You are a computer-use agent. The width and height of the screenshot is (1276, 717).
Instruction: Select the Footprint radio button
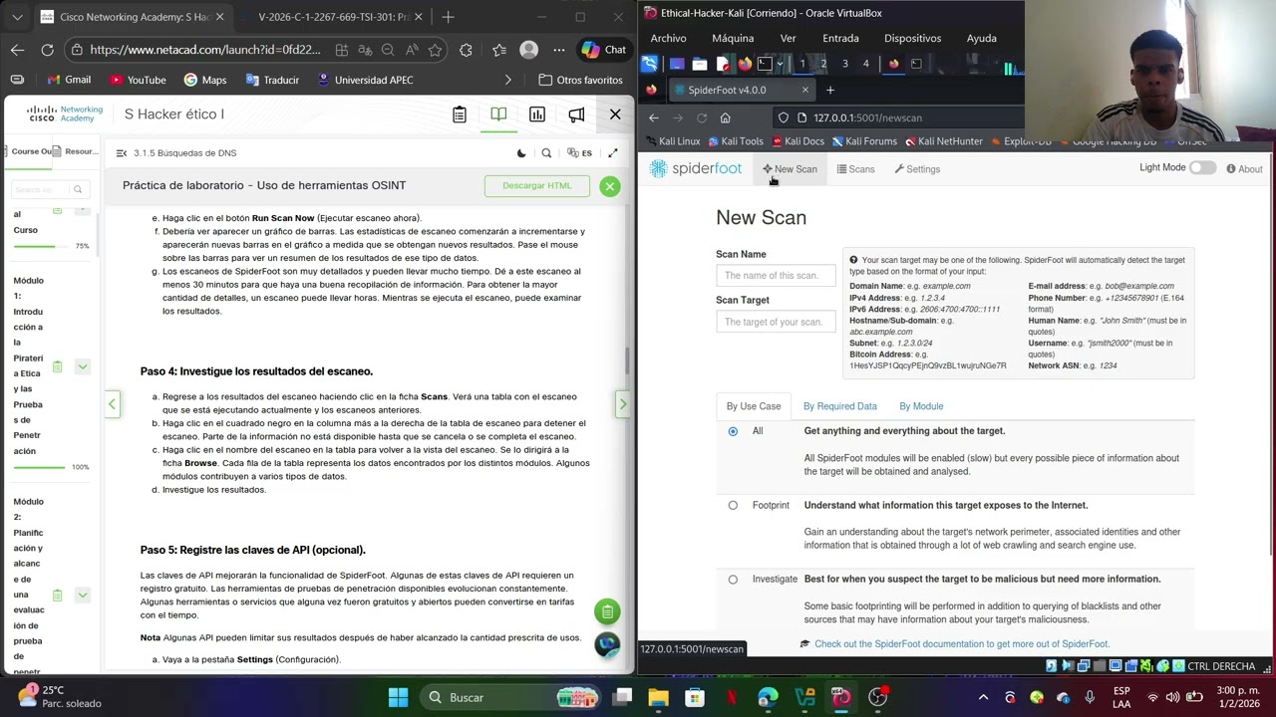pyautogui.click(x=733, y=505)
